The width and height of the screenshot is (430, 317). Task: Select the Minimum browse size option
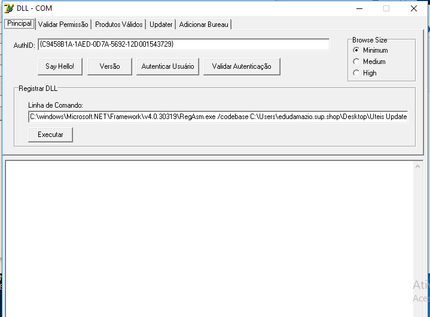coord(356,51)
